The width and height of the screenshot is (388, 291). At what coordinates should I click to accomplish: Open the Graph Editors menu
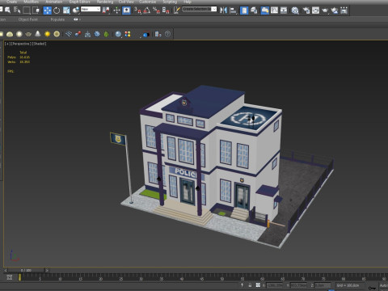pyautogui.click(x=79, y=2)
